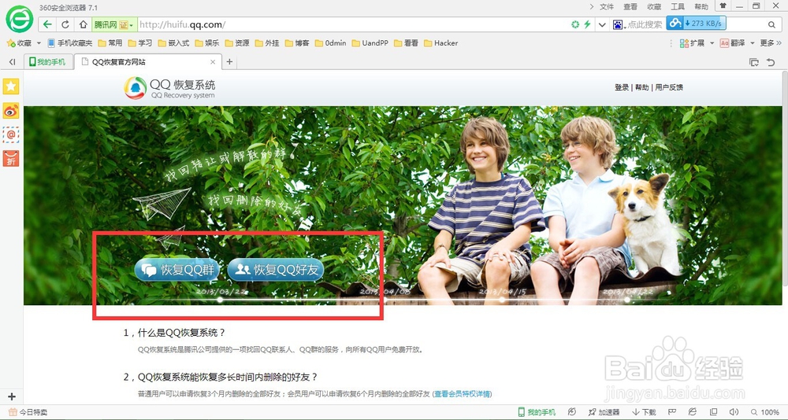Click the QQ 恢复系统 logo
The height and width of the screenshot is (420, 788).
point(170,88)
